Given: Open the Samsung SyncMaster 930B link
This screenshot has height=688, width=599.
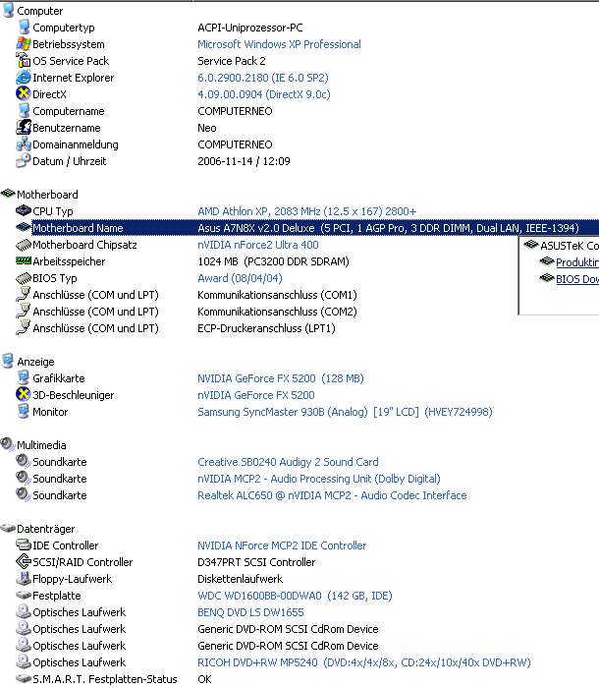Looking at the screenshot, I should [x=345, y=412].
